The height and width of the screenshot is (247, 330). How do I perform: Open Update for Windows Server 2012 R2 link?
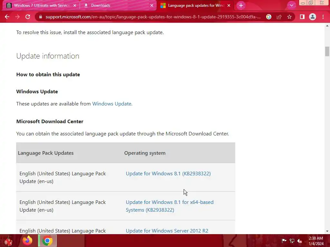coord(167,231)
